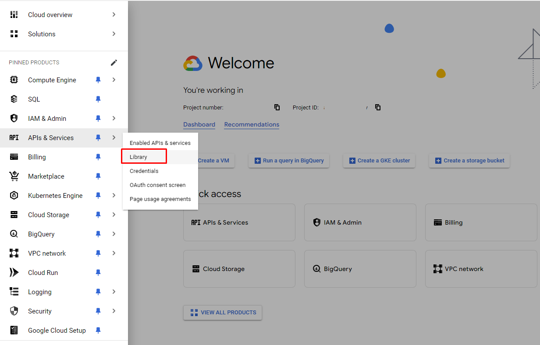Click the Security shield icon
The width and height of the screenshot is (540, 345).
click(x=14, y=311)
